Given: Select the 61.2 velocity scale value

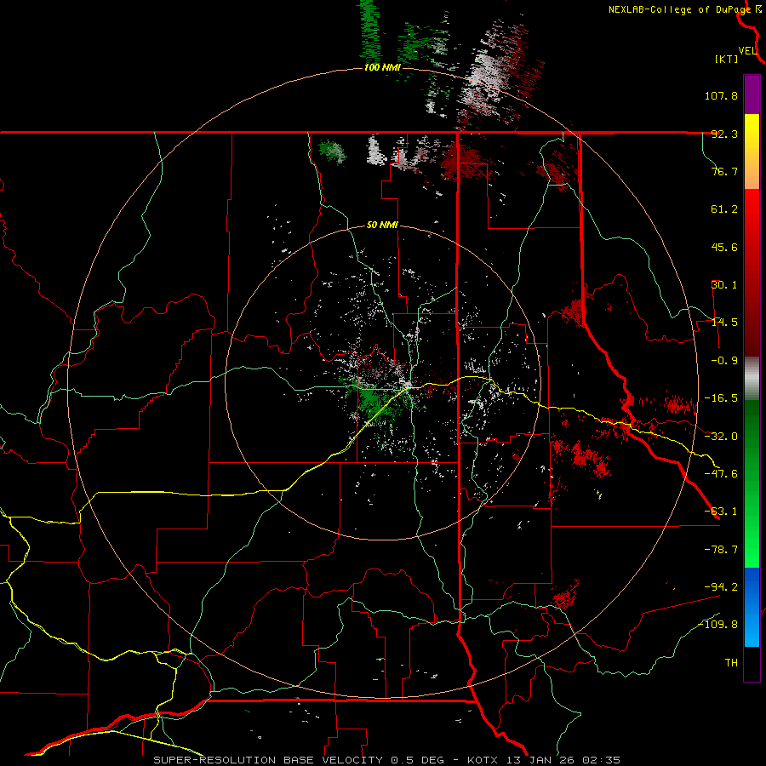Looking at the screenshot, I should click(x=724, y=209).
